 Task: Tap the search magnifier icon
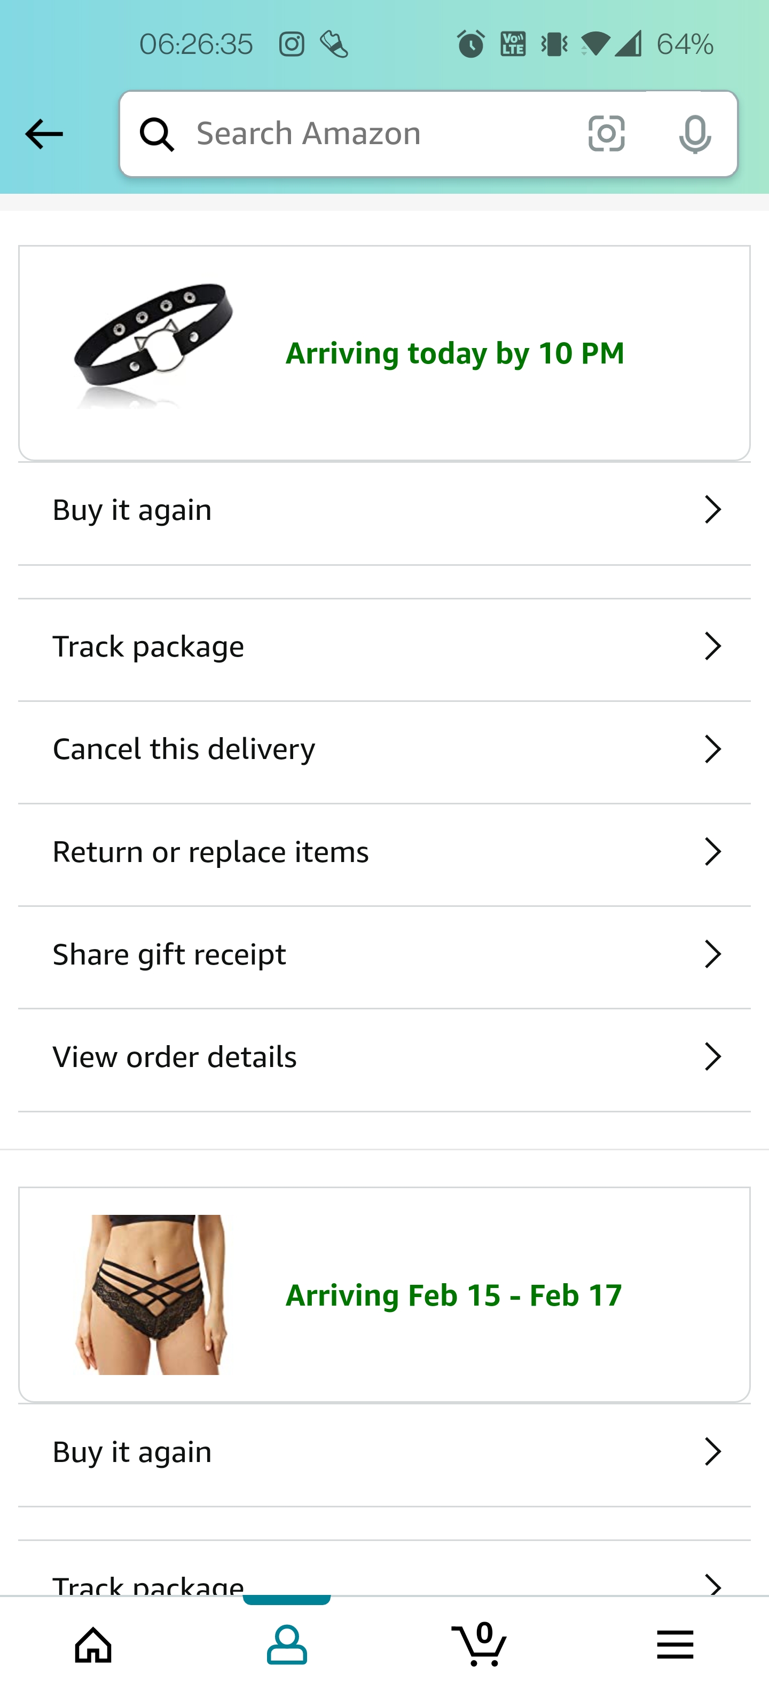click(157, 134)
